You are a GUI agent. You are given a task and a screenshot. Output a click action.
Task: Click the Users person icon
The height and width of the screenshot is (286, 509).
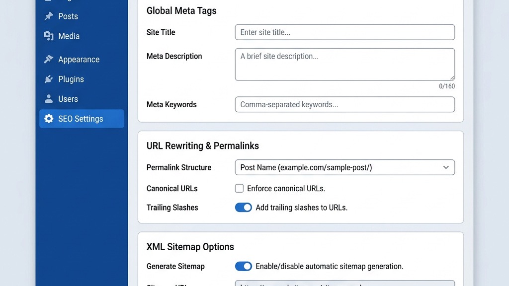pyautogui.click(x=49, y=99)
